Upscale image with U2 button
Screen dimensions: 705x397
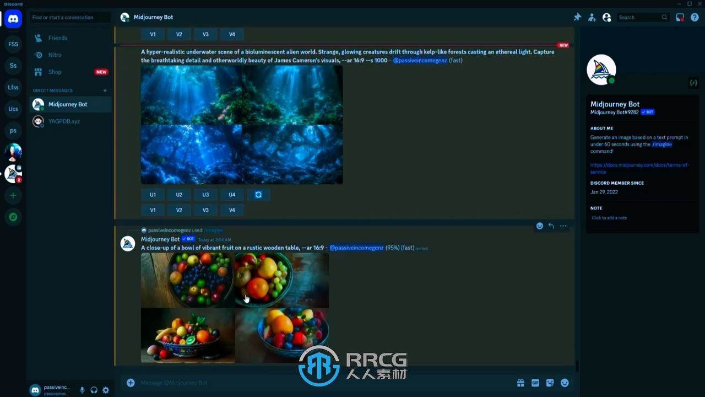[179, 195]
